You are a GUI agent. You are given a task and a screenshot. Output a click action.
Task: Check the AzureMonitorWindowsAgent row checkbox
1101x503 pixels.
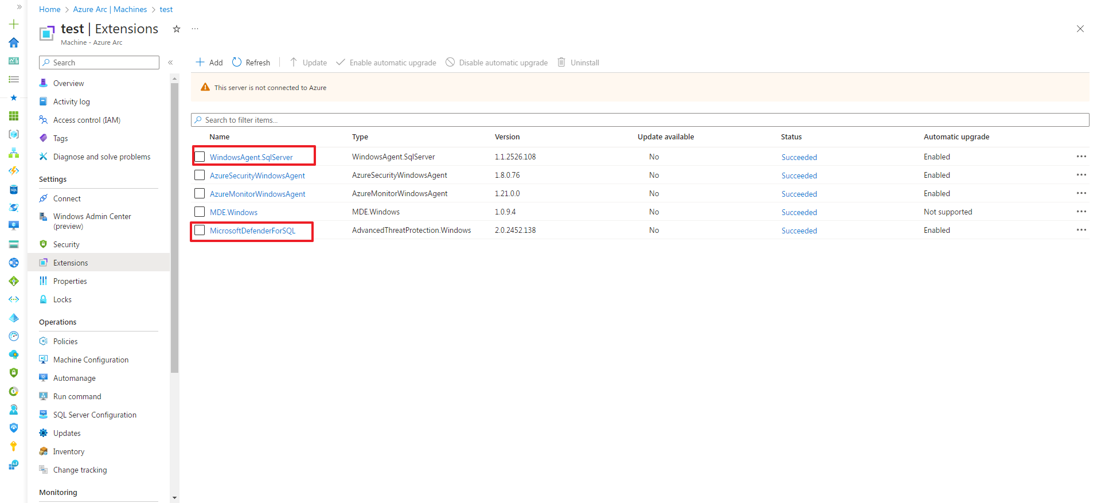(200, 193)
